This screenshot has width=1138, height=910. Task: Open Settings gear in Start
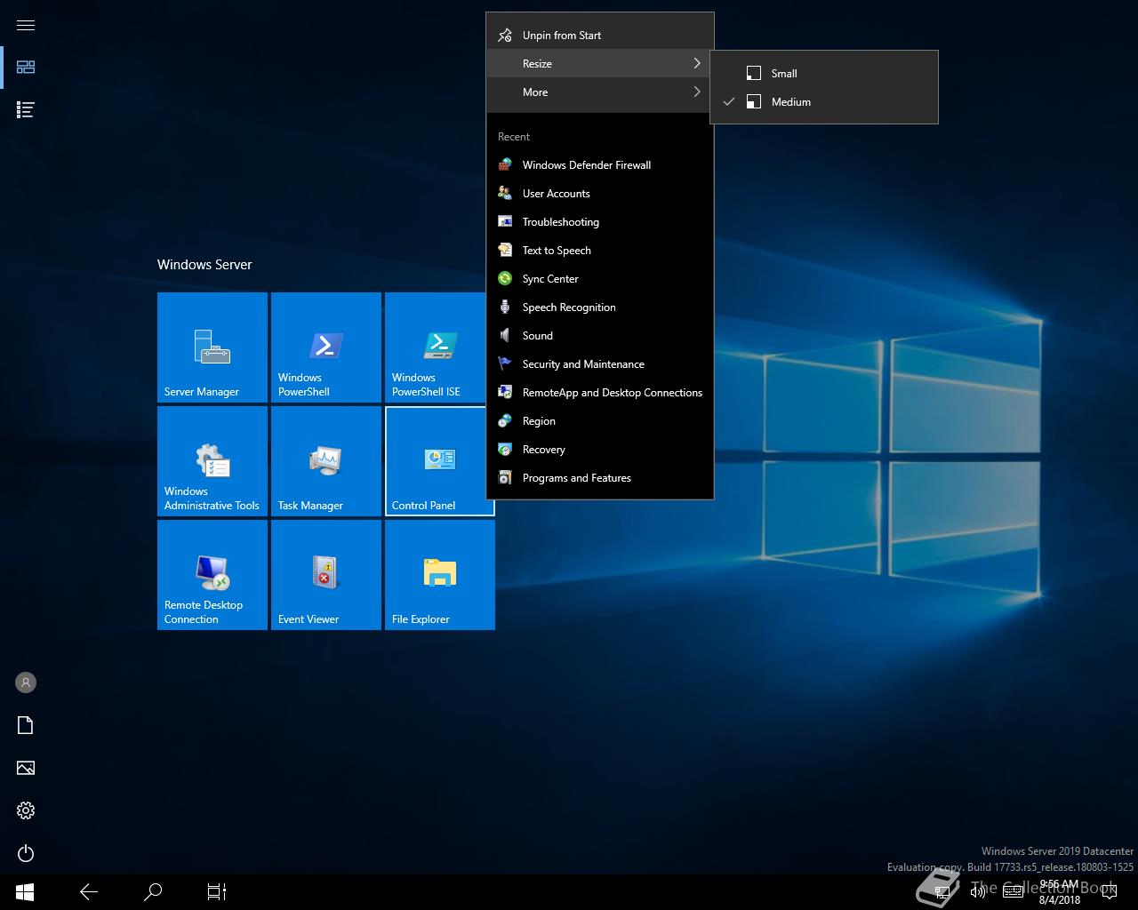click(x=26, y=810)
